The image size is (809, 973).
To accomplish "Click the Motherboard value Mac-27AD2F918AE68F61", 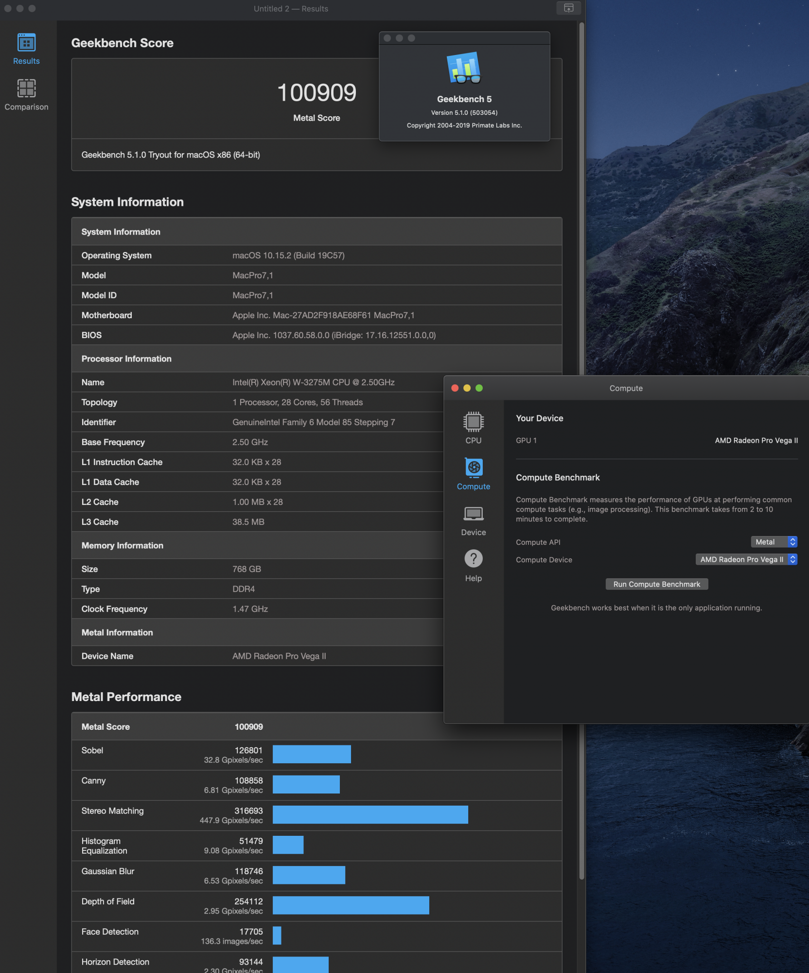I will [x=322, y=315].
